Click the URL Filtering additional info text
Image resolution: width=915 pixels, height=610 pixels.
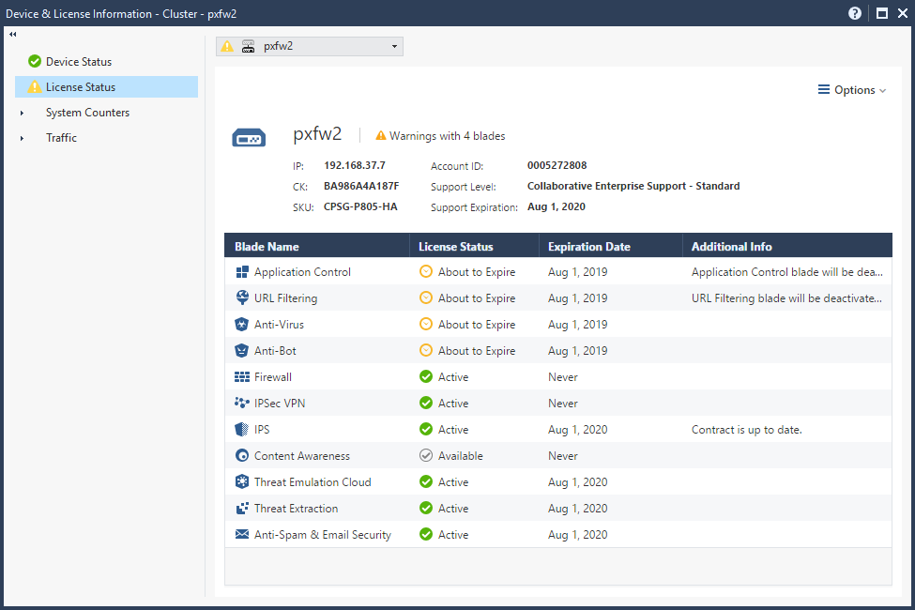coord(786,298)
